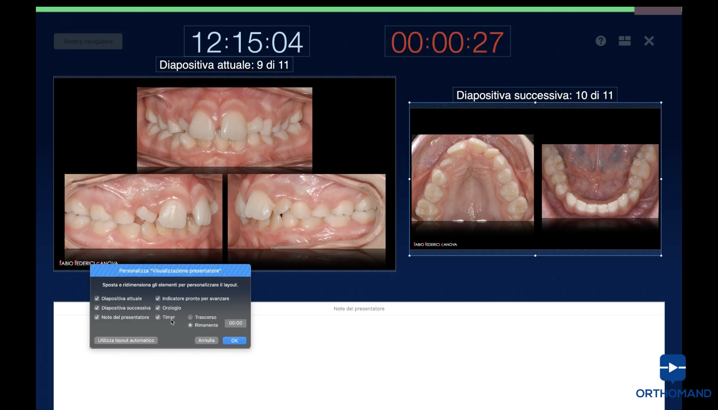Uncheck the Timer checkbox
Screen dimensions: 718x410
(x=158, y=317)
